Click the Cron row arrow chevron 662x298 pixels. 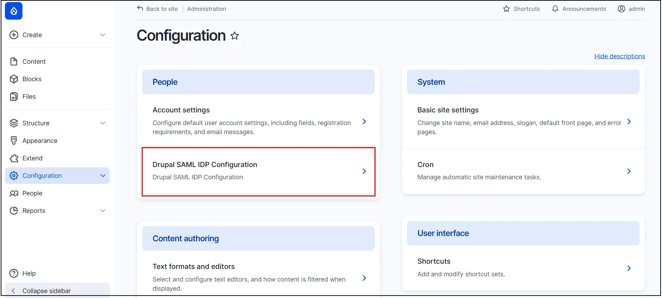pyautogui.click(x=629, y=171)
